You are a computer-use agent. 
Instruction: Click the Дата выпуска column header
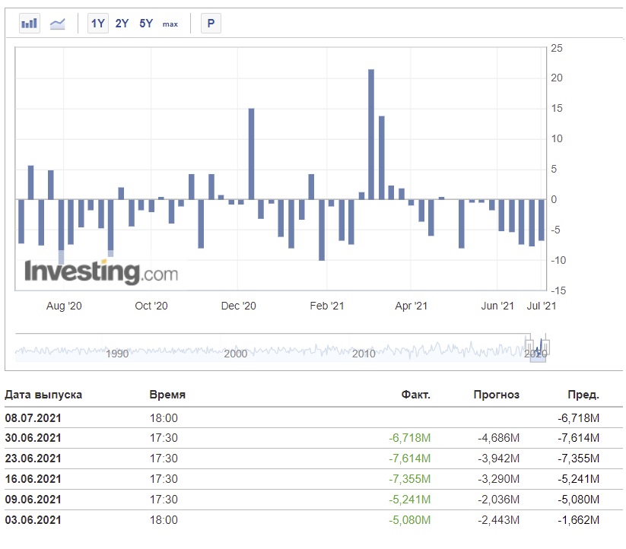pos(43,395)
